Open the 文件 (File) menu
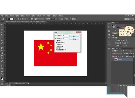 click(6, 16)
